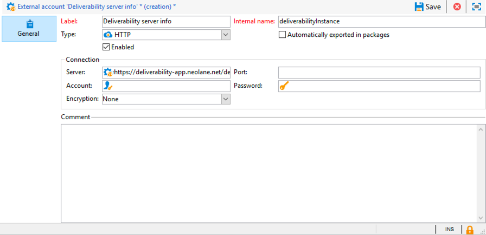Toggle full screen view icon
486x235 pixels.
(x=476, y=7)
